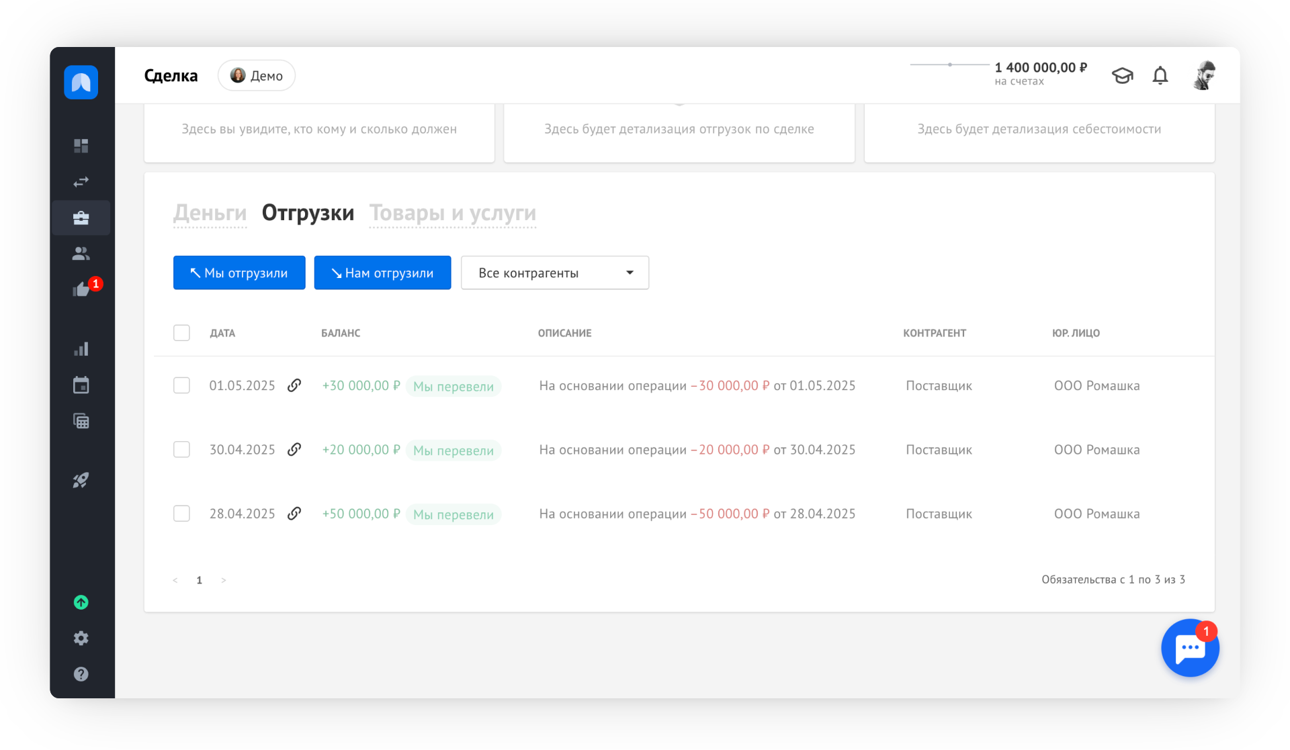Click the green upgrade arrow icon
The height and width of the screenshot is (750, 1290).
(x=81, y=602)
